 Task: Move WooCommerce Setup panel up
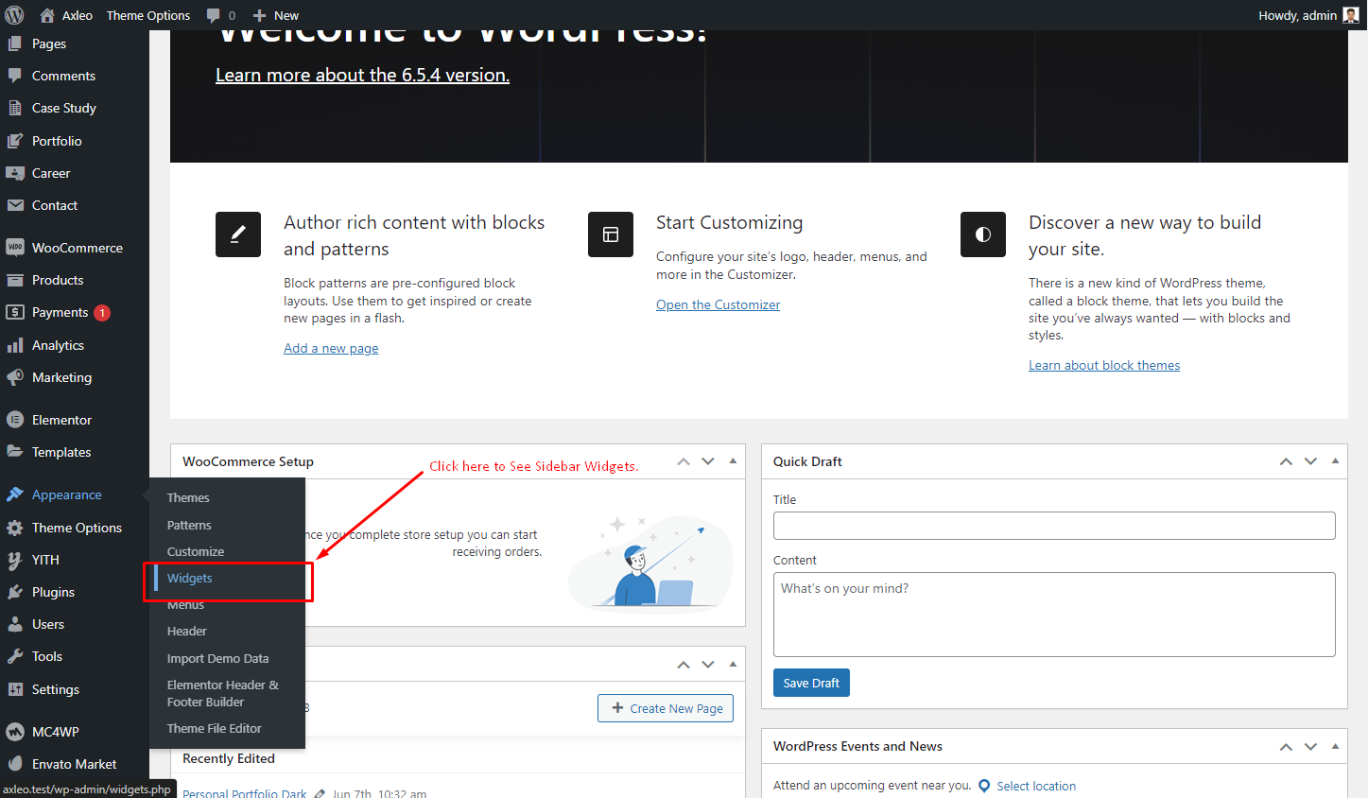[x=684, y=461]
